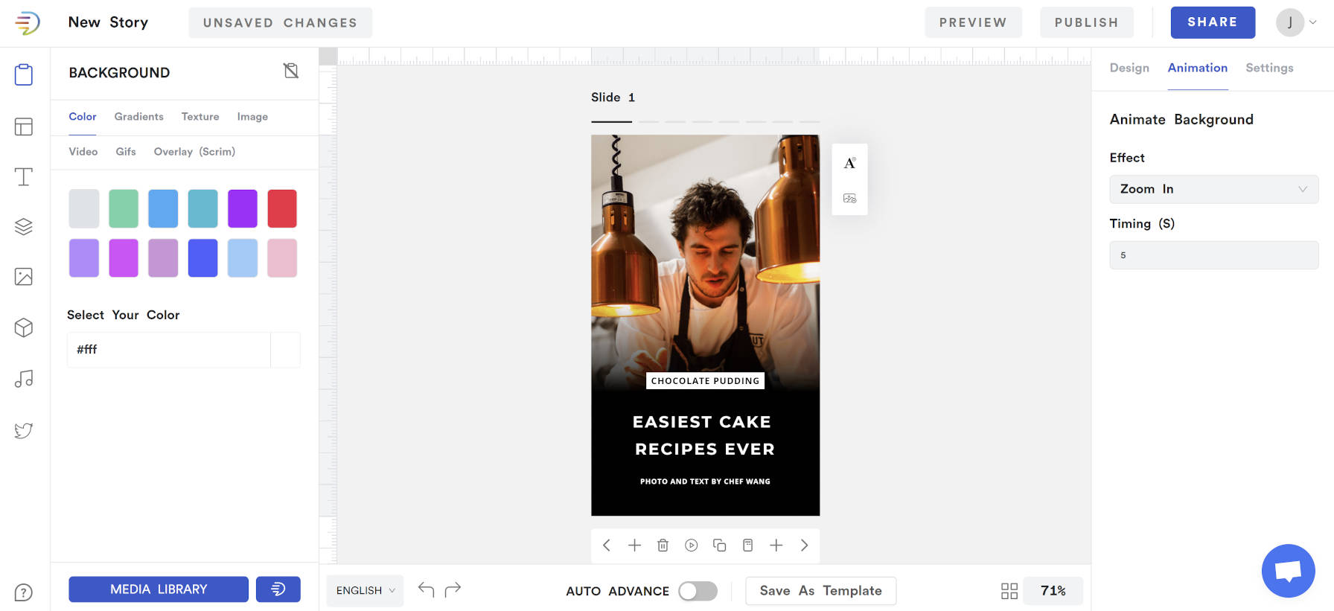This screenshot has height=611, width=1334.
Task: Click the Media Library button
Action: (x=159, y=589)
